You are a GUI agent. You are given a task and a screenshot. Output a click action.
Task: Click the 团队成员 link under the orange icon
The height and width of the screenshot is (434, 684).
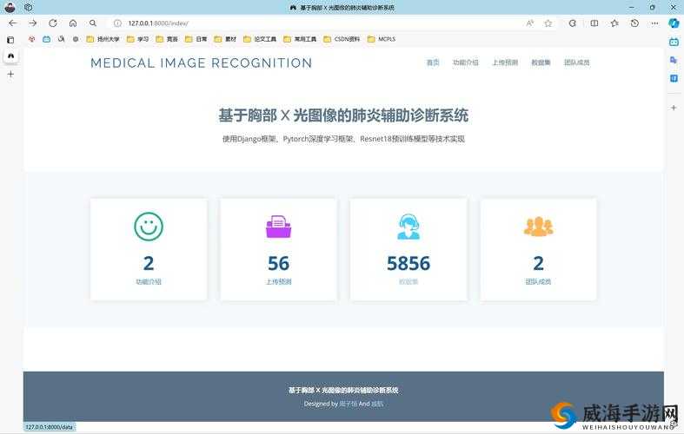[x=538, y=282]
